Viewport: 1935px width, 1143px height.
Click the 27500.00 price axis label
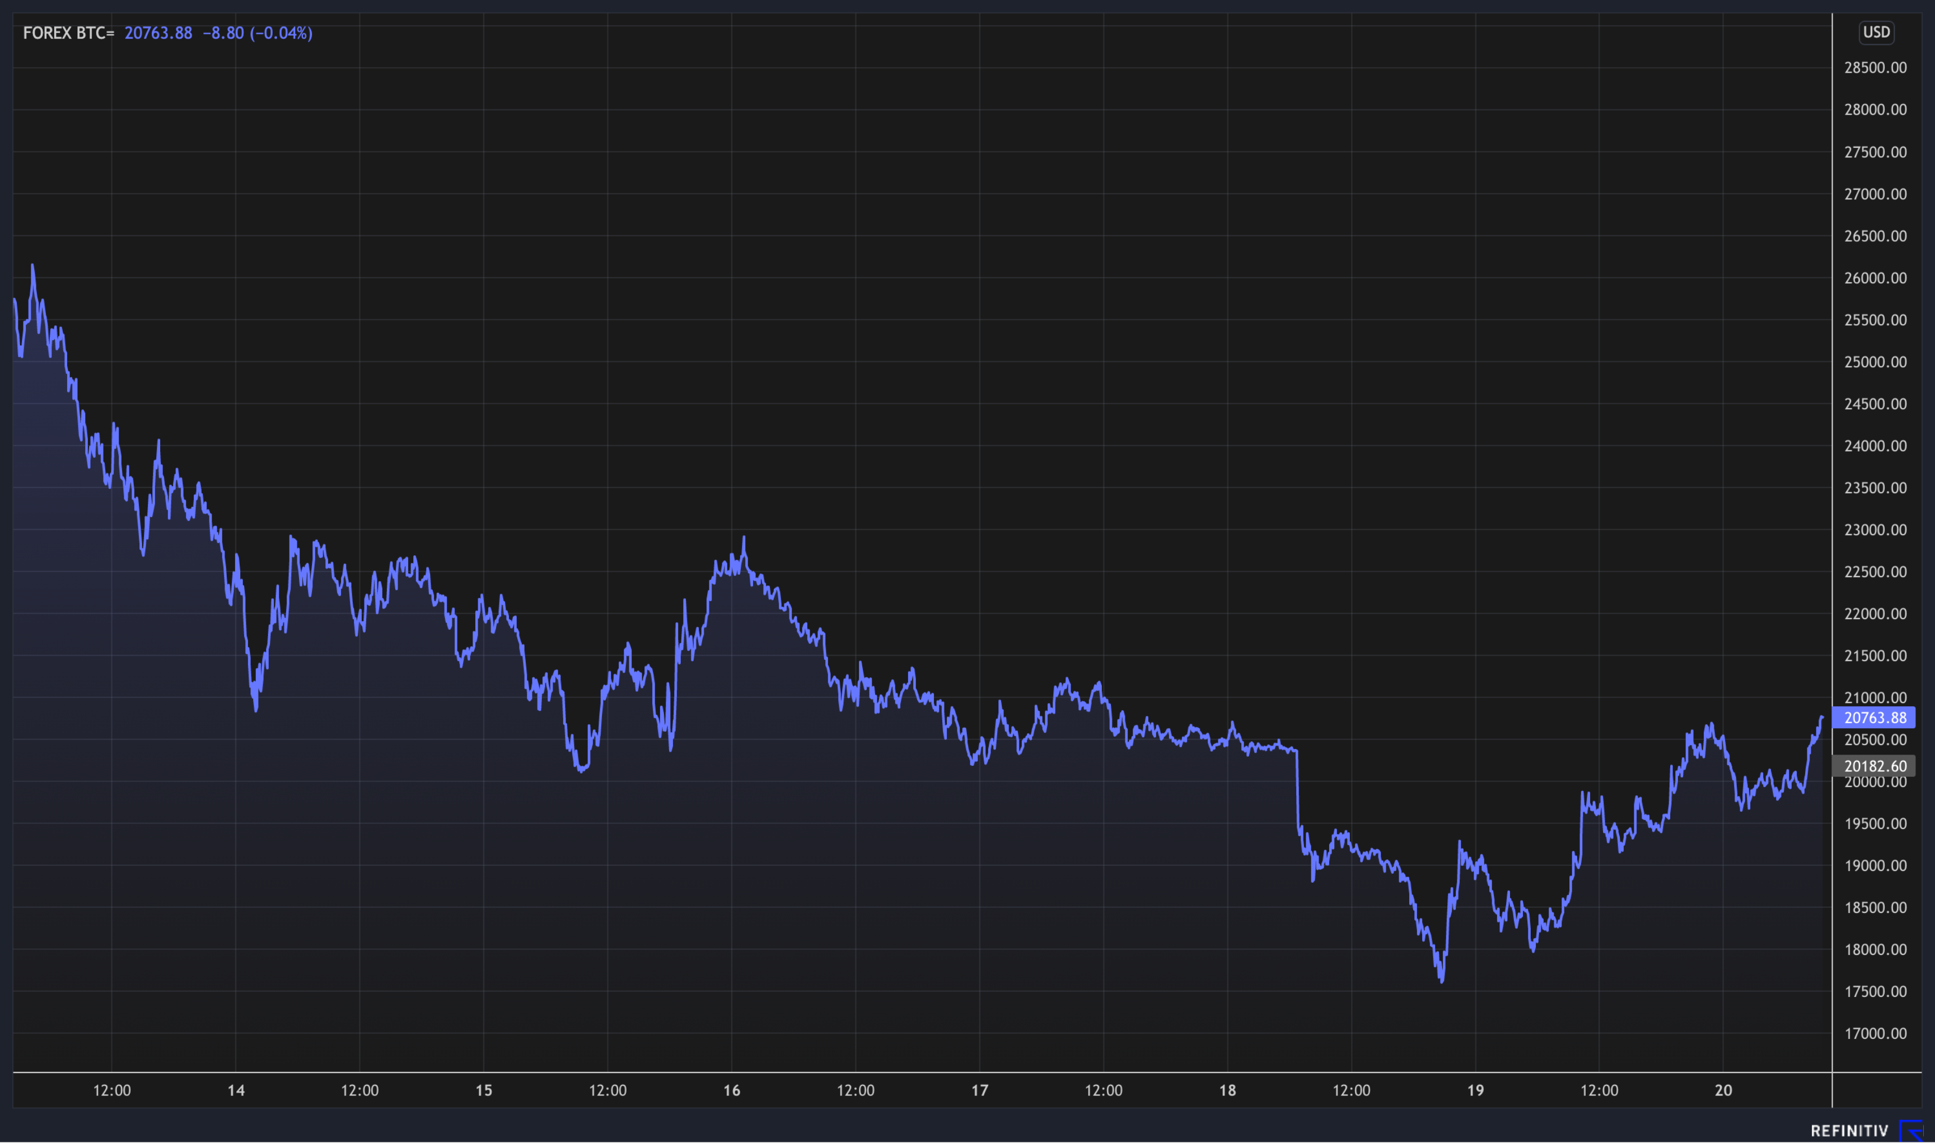pos(1875,152)
